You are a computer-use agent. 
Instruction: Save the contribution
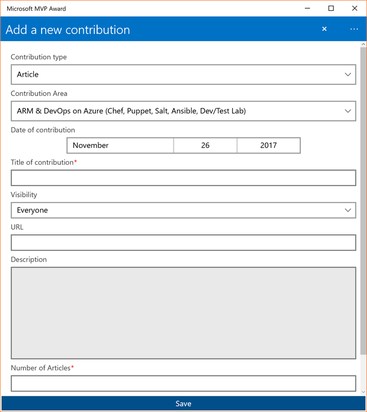pos(183,403)
